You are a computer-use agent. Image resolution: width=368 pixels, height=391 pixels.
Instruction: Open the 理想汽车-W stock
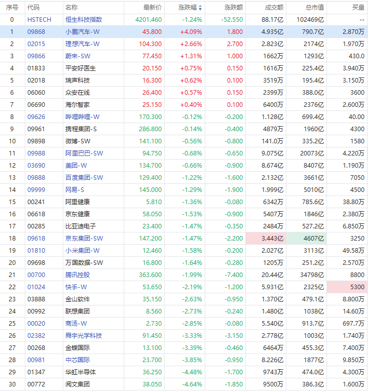pyautogui.click(x=82, y=44)
